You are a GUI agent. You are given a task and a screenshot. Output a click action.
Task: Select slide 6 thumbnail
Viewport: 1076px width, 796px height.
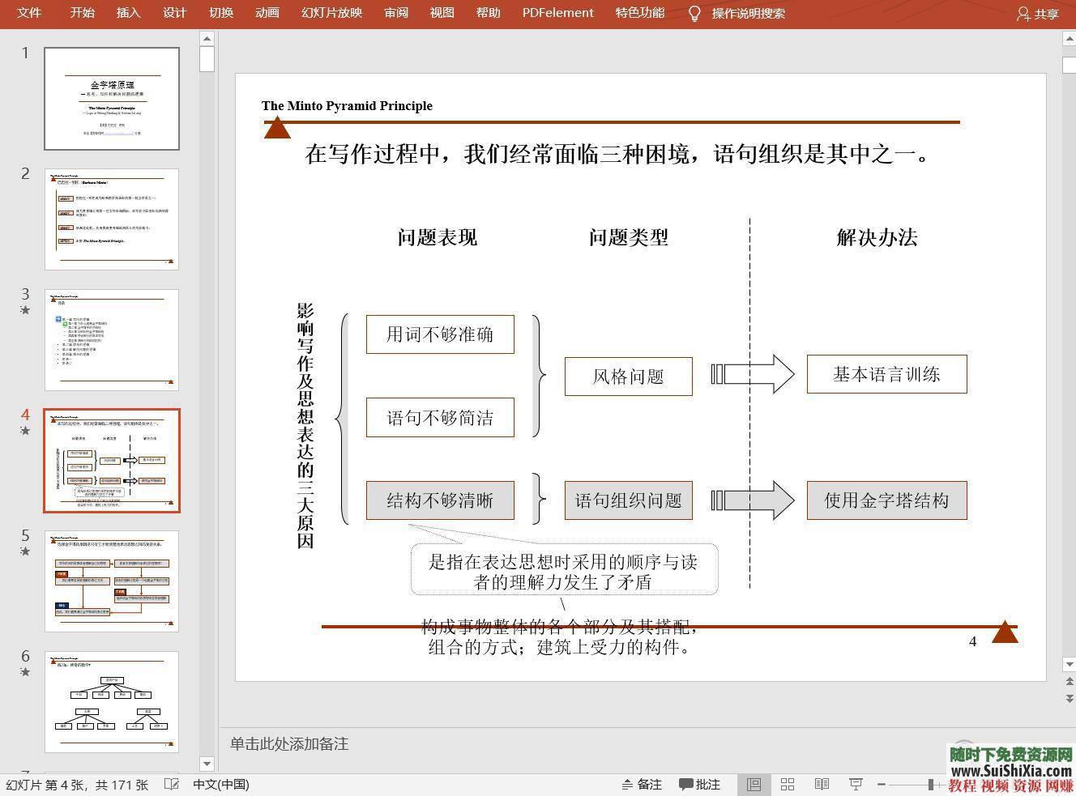112,701
